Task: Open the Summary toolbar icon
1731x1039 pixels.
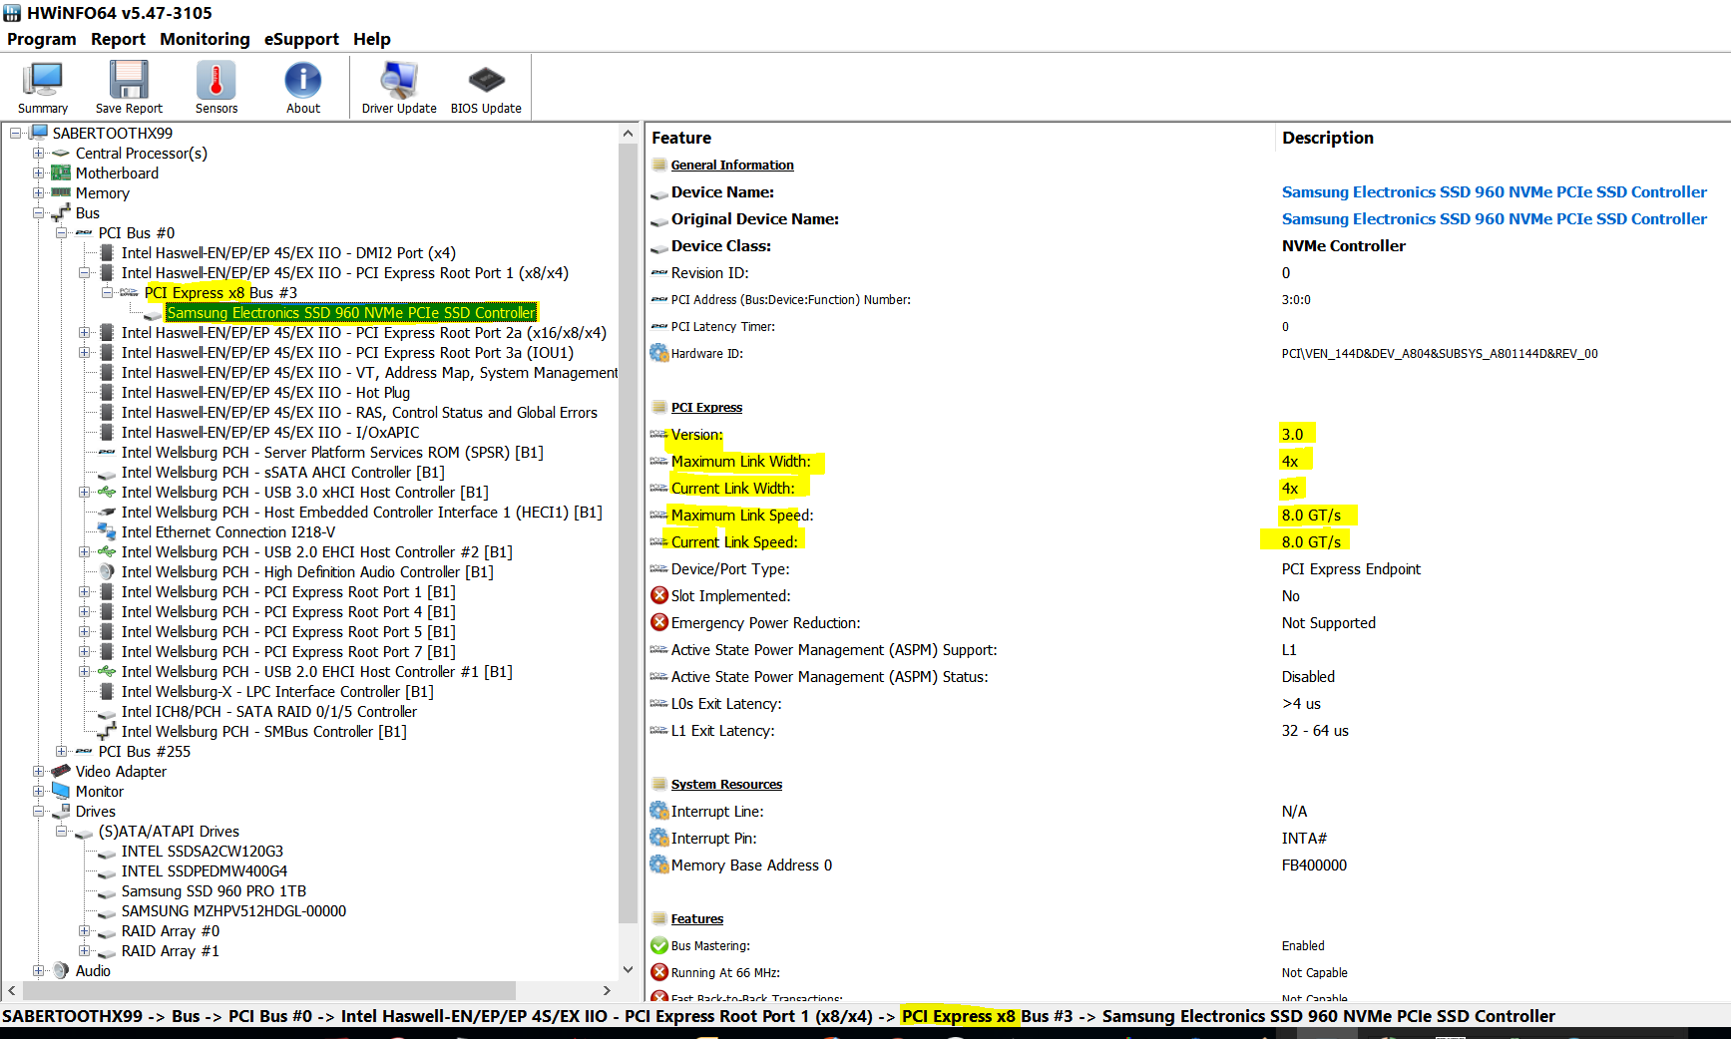Action: (43, 80)
